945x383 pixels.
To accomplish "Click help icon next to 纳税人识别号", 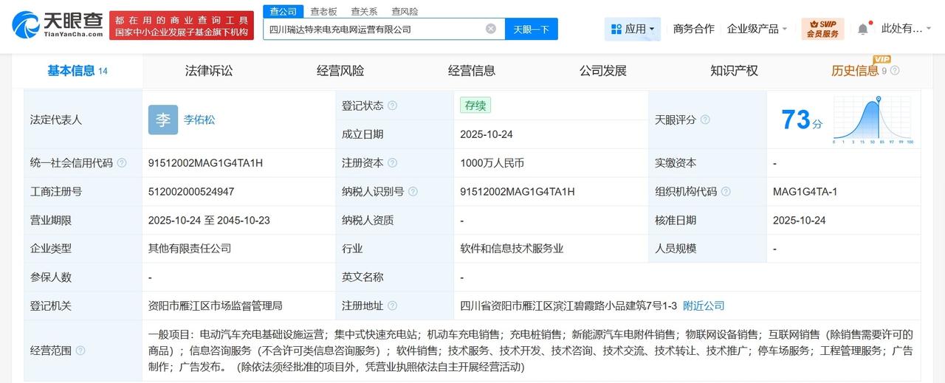I will 413,192.
